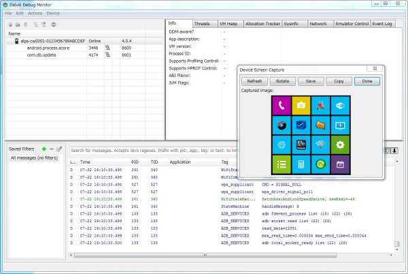Click the debug selected process icon
The image size is (408, 274).
[10, 24]
